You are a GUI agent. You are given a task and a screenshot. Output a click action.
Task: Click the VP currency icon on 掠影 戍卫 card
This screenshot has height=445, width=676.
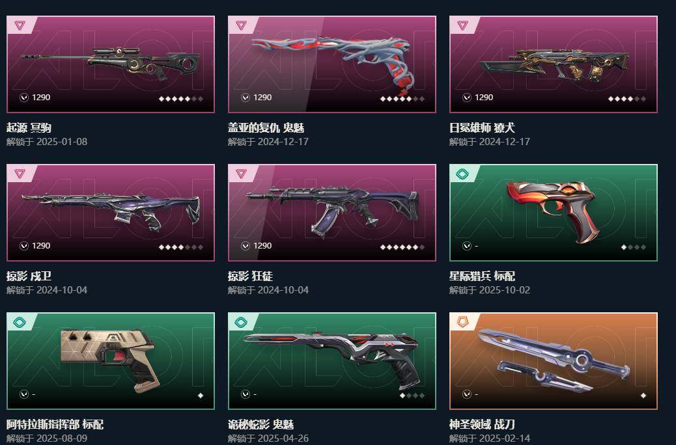coord(24,245)
